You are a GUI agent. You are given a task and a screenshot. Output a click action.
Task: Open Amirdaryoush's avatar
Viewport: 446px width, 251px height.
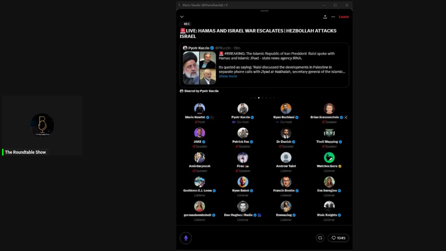click(x=200, y=157)
